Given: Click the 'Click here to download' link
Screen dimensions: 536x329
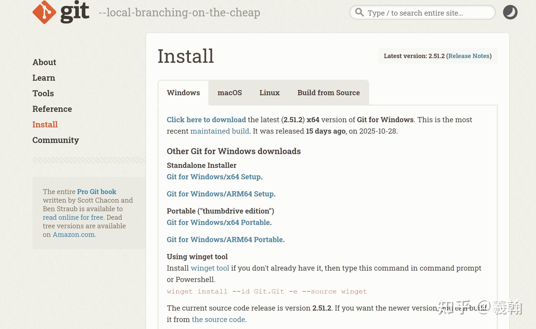Looking at the screenshot, I should pyautogui.click(x=206, y=120).
